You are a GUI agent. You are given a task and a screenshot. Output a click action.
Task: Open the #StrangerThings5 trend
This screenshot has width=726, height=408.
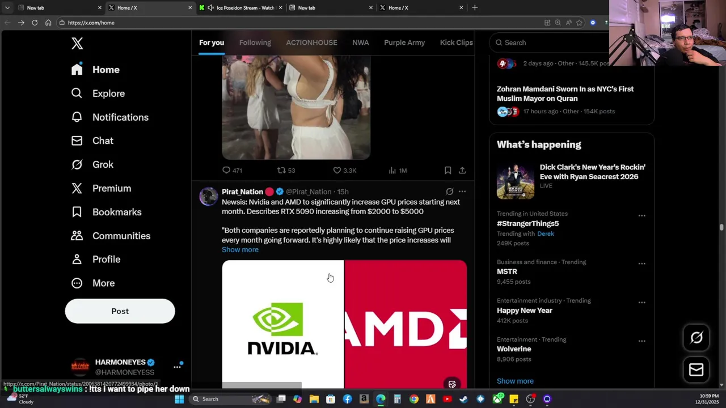click(527, 223)
